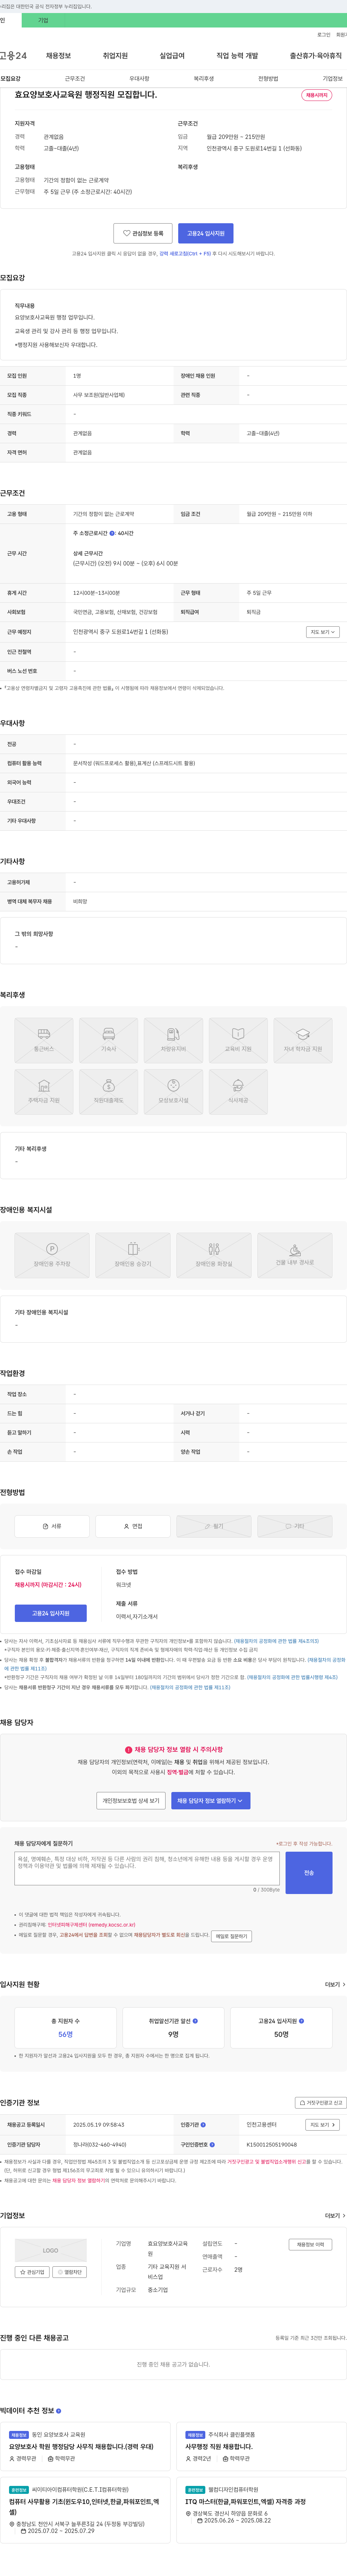The image size is (347, 2576).
Task: Click the company LOGO placeholder image
Action: (x=51, y=2250)
